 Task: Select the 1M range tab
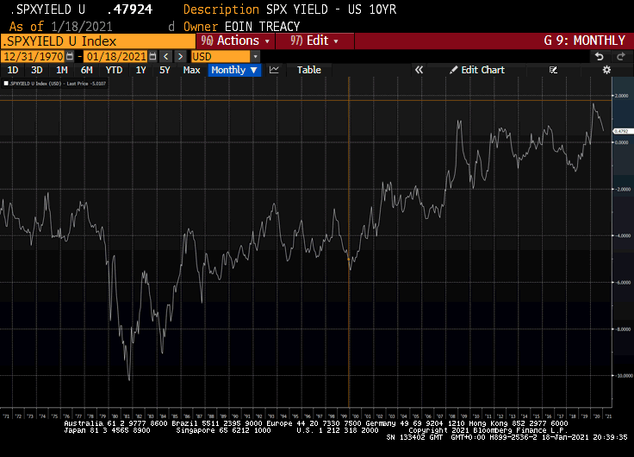click(x=62, y=70)
